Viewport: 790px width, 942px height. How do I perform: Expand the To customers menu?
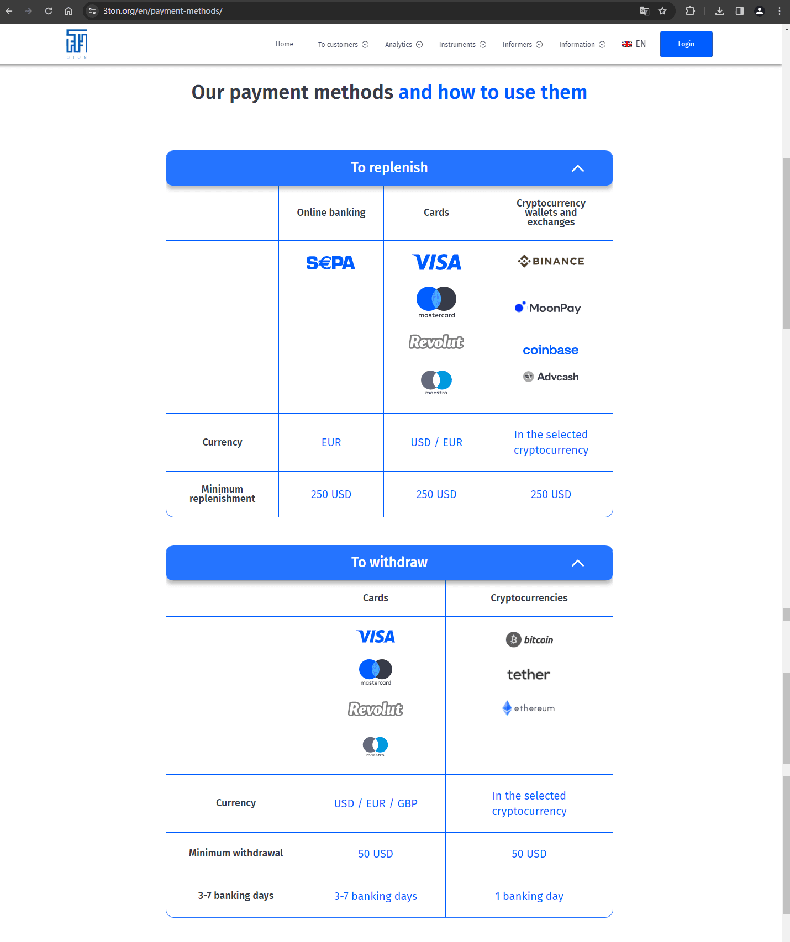point(343,45)
